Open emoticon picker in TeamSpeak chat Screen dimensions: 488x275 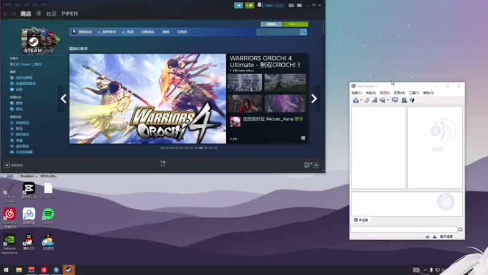pos(461,230)
